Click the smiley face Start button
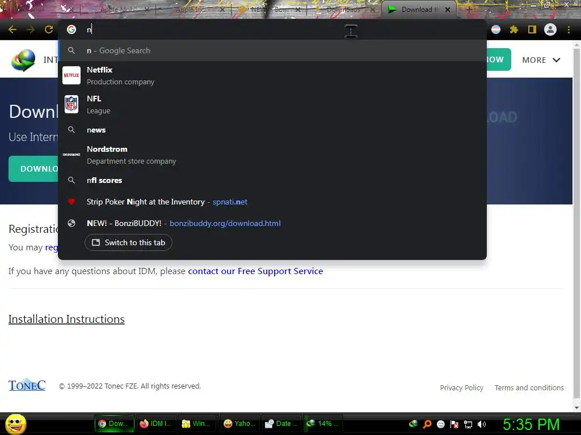This screenshot has height=435, width=581. coord(15,424)
